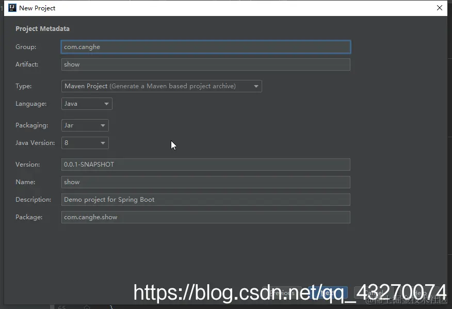The image size is (452, 309).
Task: Cancel the New Project dialog
Action: click(x=374, y=293)
